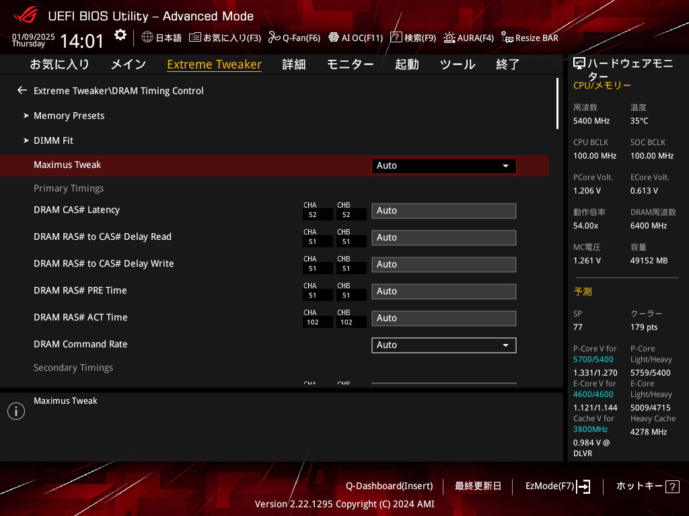Toggle Resize BAR icon

point(507,38)
